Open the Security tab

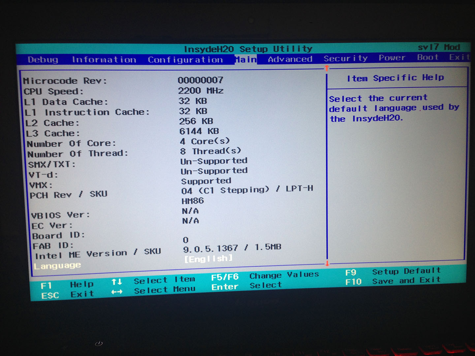click(345, 58)
